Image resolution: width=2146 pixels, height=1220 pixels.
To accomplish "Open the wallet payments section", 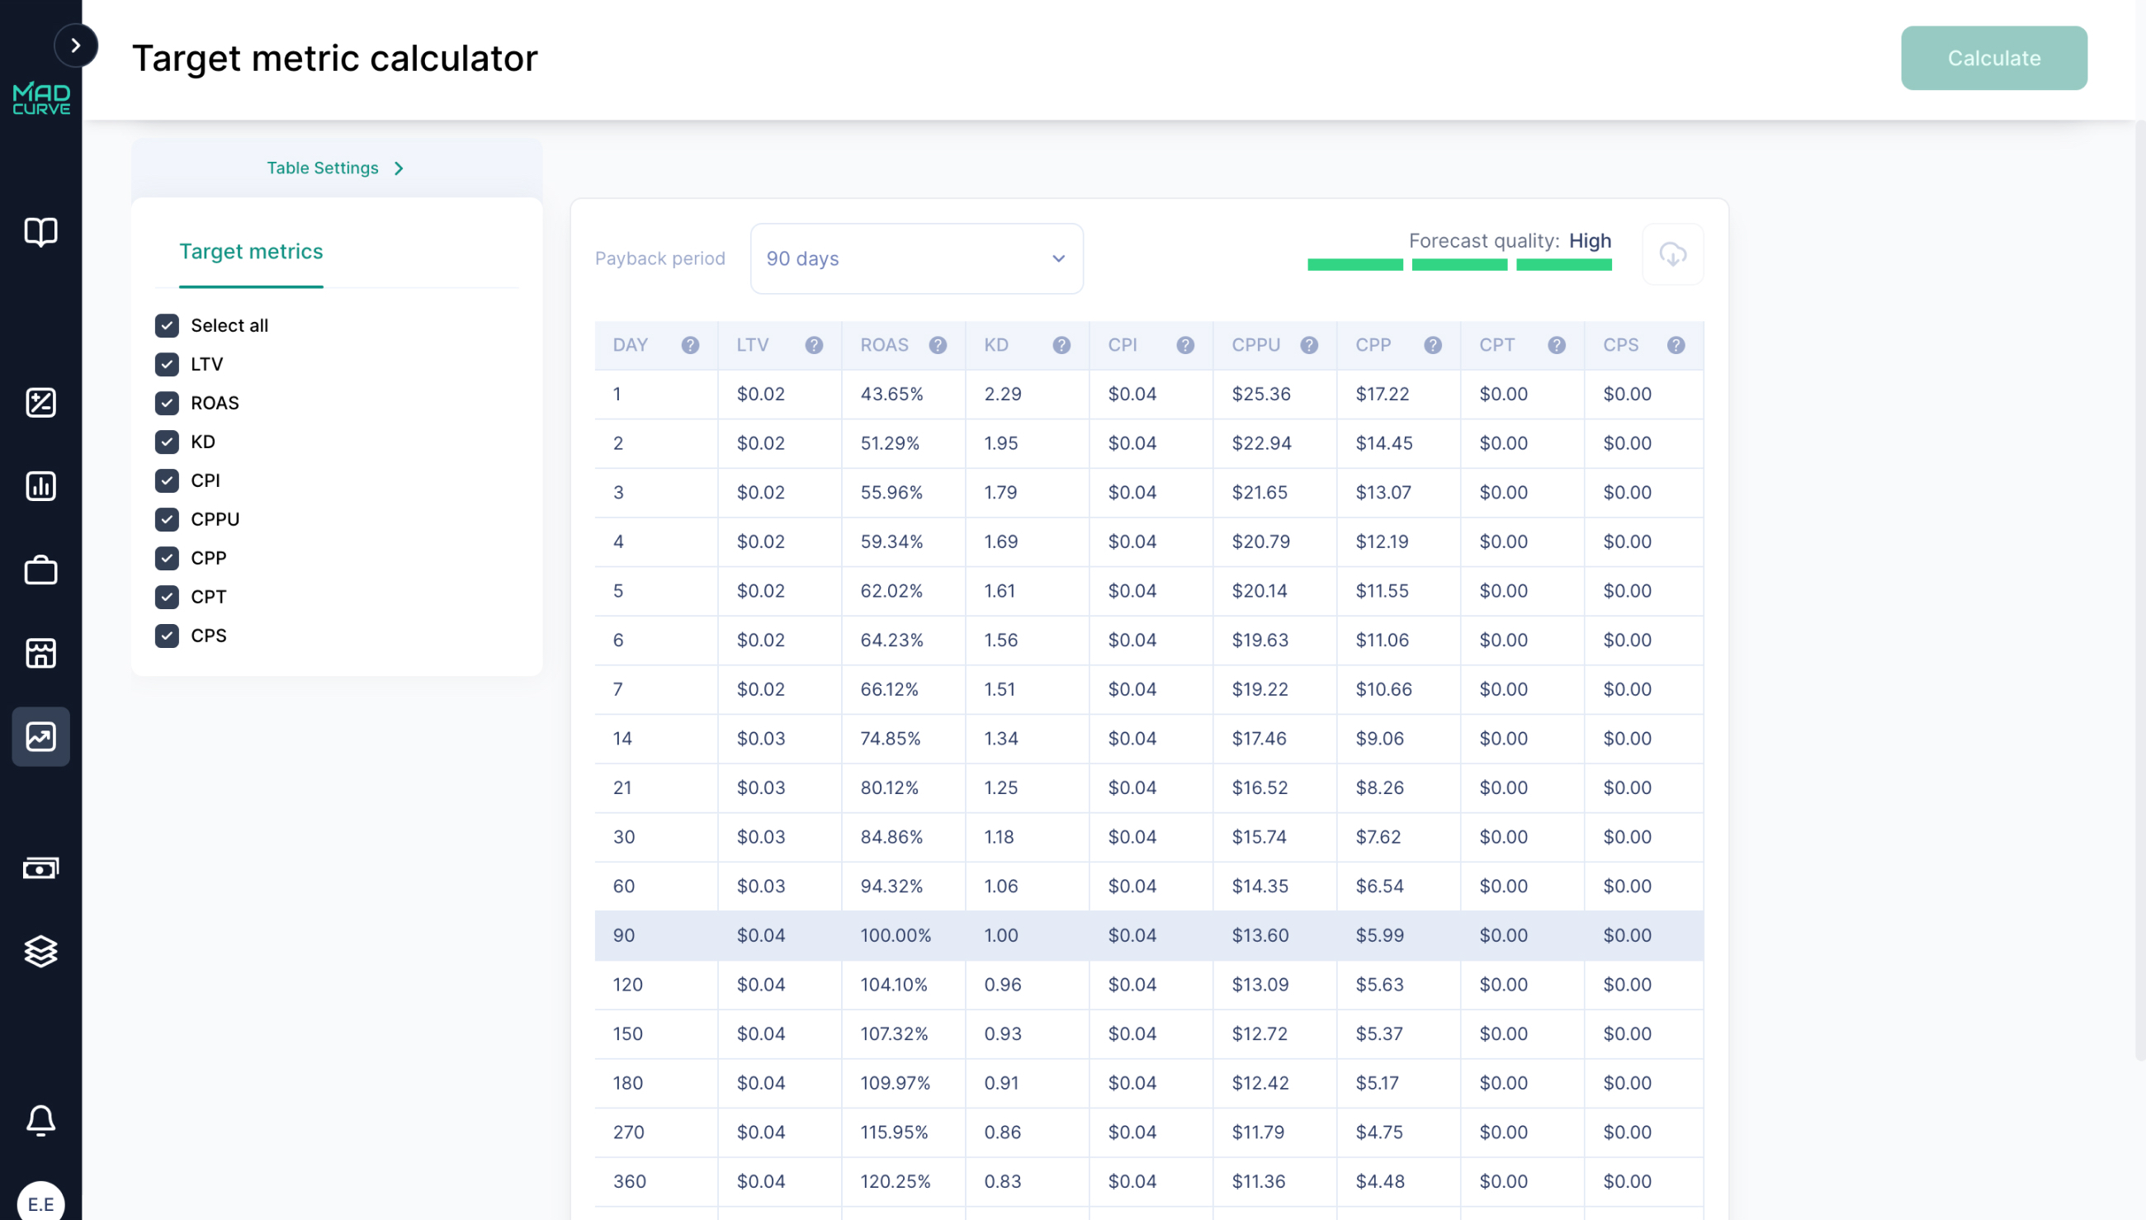I will [41, 868].
